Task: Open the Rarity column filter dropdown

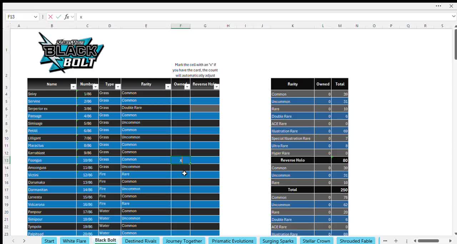Action: click(168, 87)
